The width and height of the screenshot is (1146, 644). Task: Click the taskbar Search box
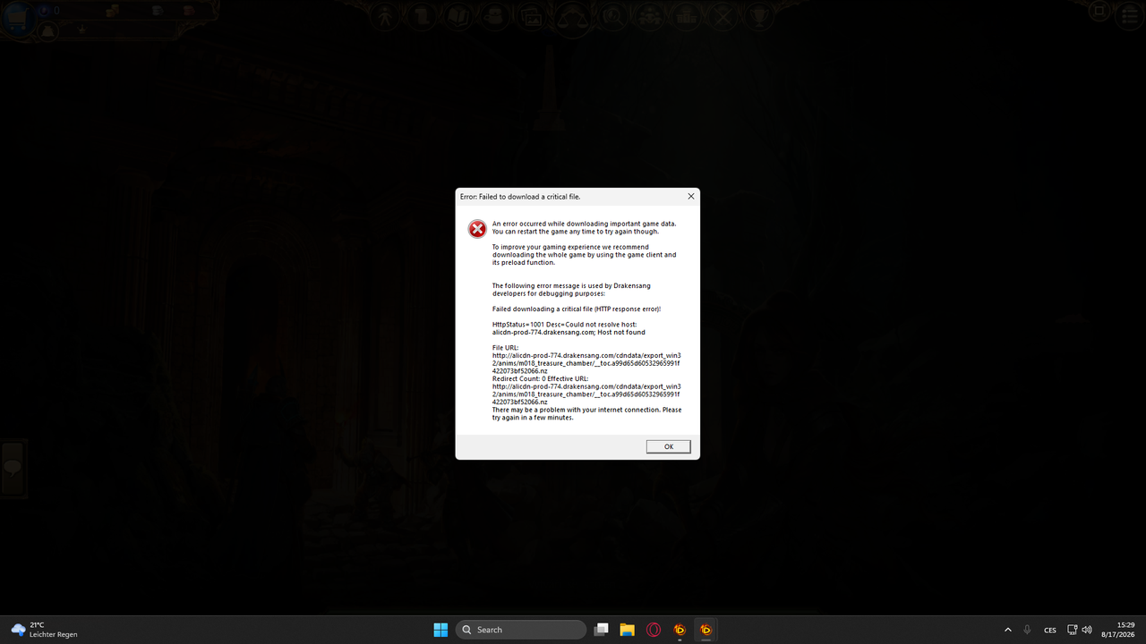(521, 630)
